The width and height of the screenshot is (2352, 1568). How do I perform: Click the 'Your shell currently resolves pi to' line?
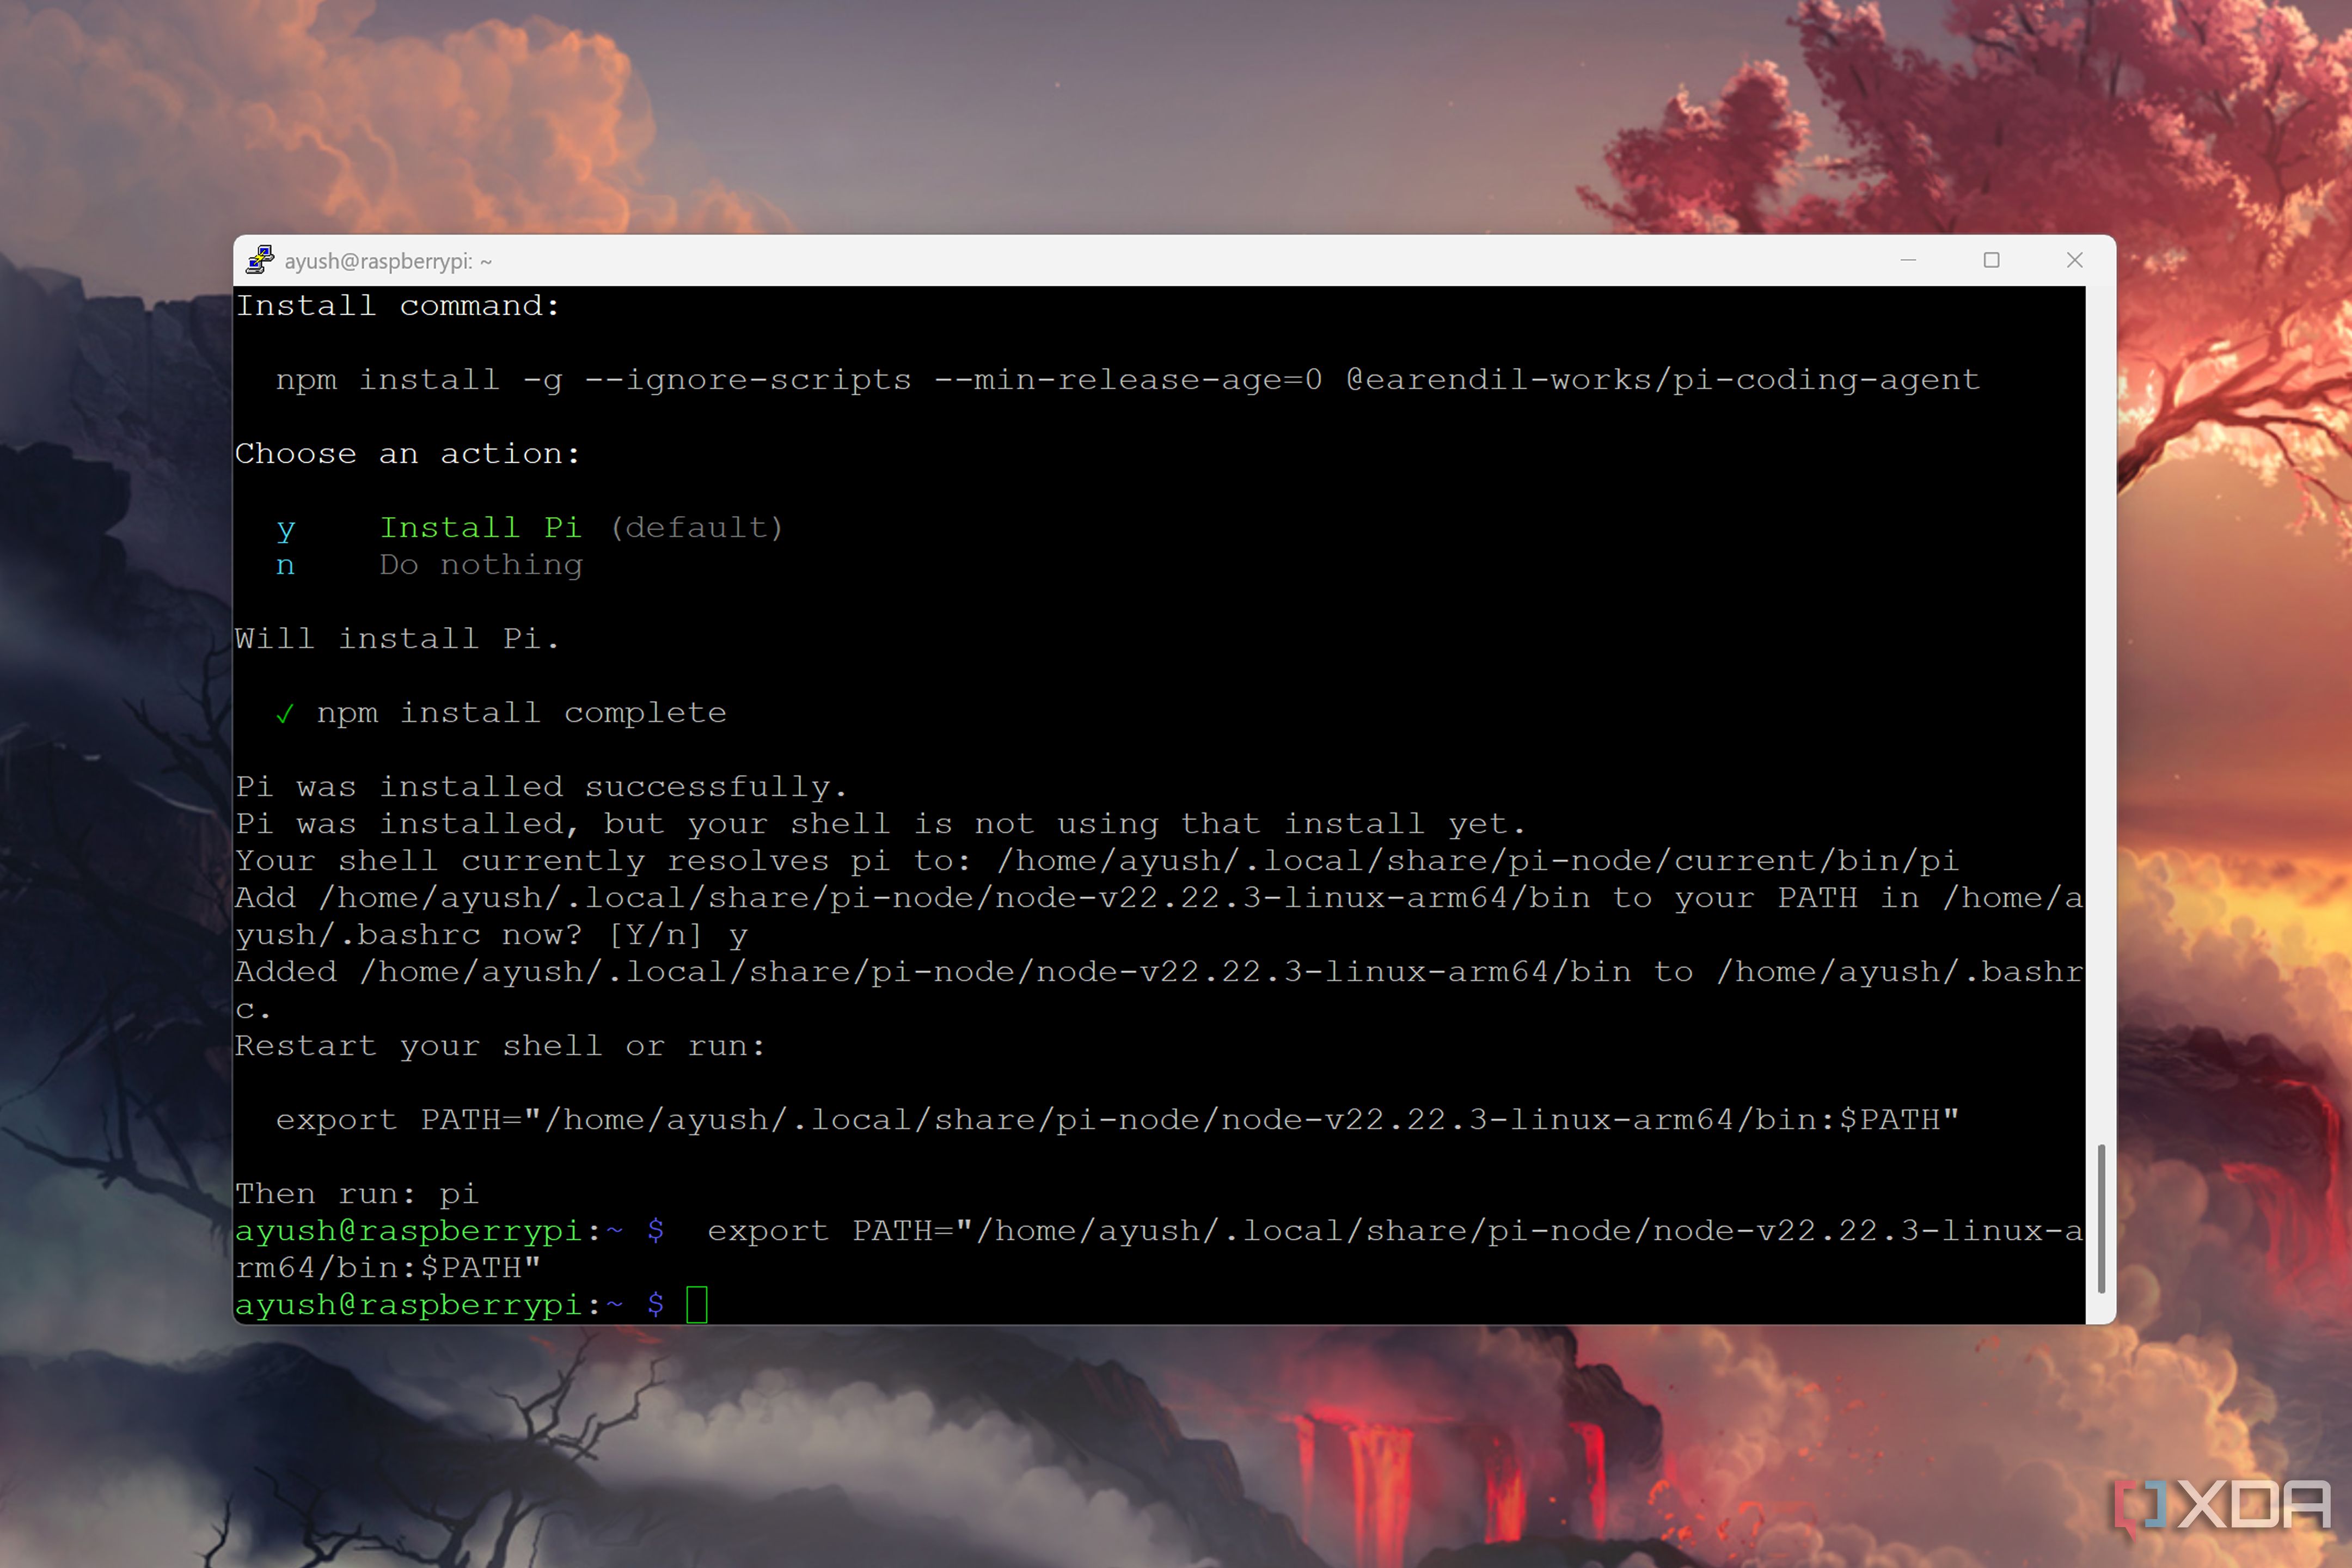click(x=1096, y=861)
